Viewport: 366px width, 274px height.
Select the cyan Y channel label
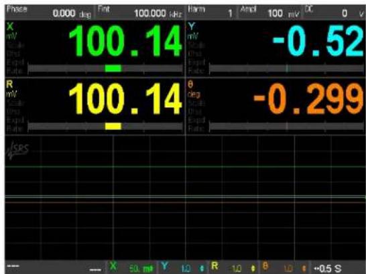point(192,26)
